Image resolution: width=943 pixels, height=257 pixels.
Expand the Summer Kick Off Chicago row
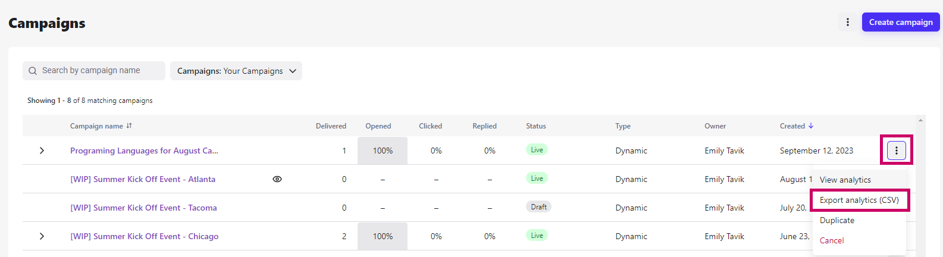pyautogui.click(x=42, y=236)
